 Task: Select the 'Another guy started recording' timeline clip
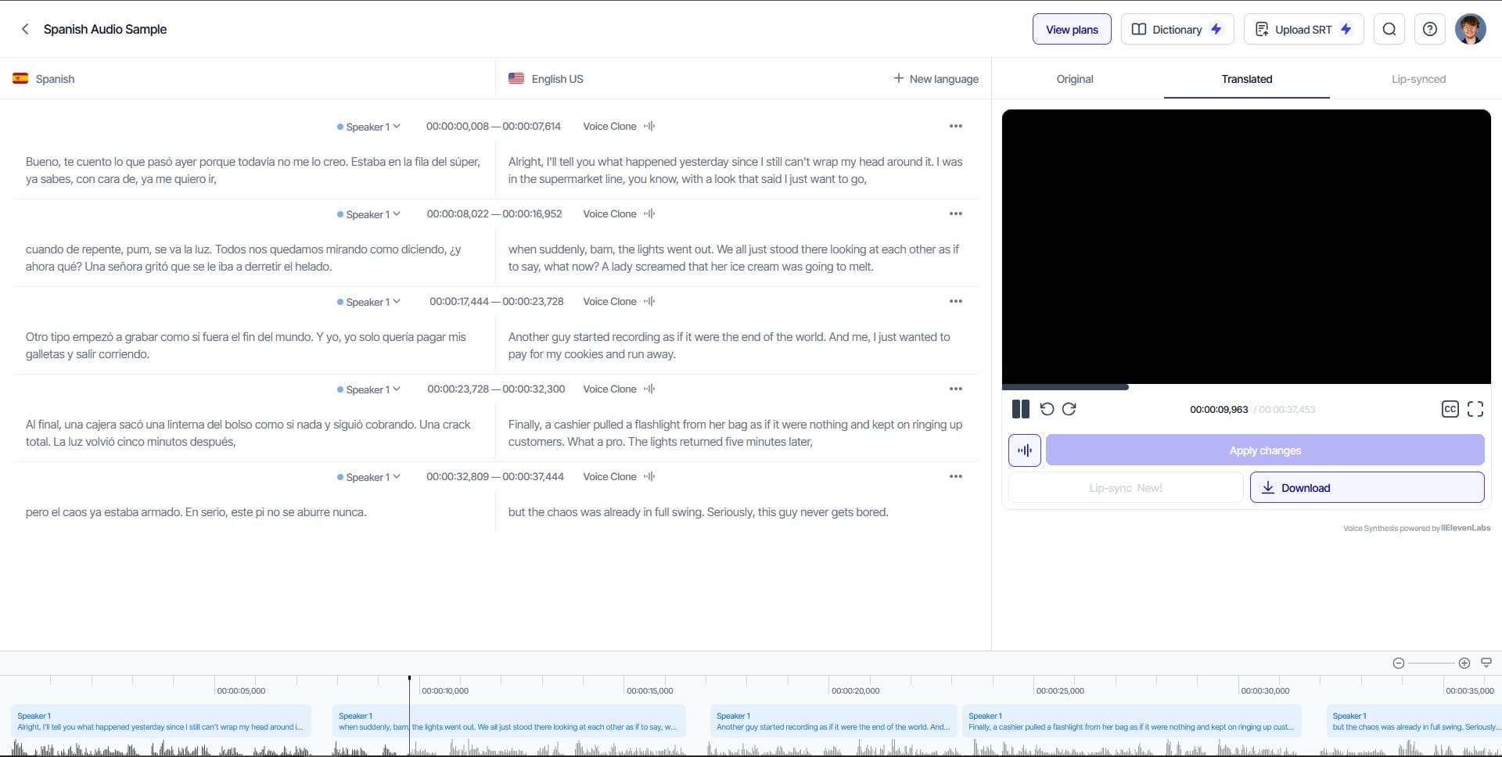pos(833,722)
